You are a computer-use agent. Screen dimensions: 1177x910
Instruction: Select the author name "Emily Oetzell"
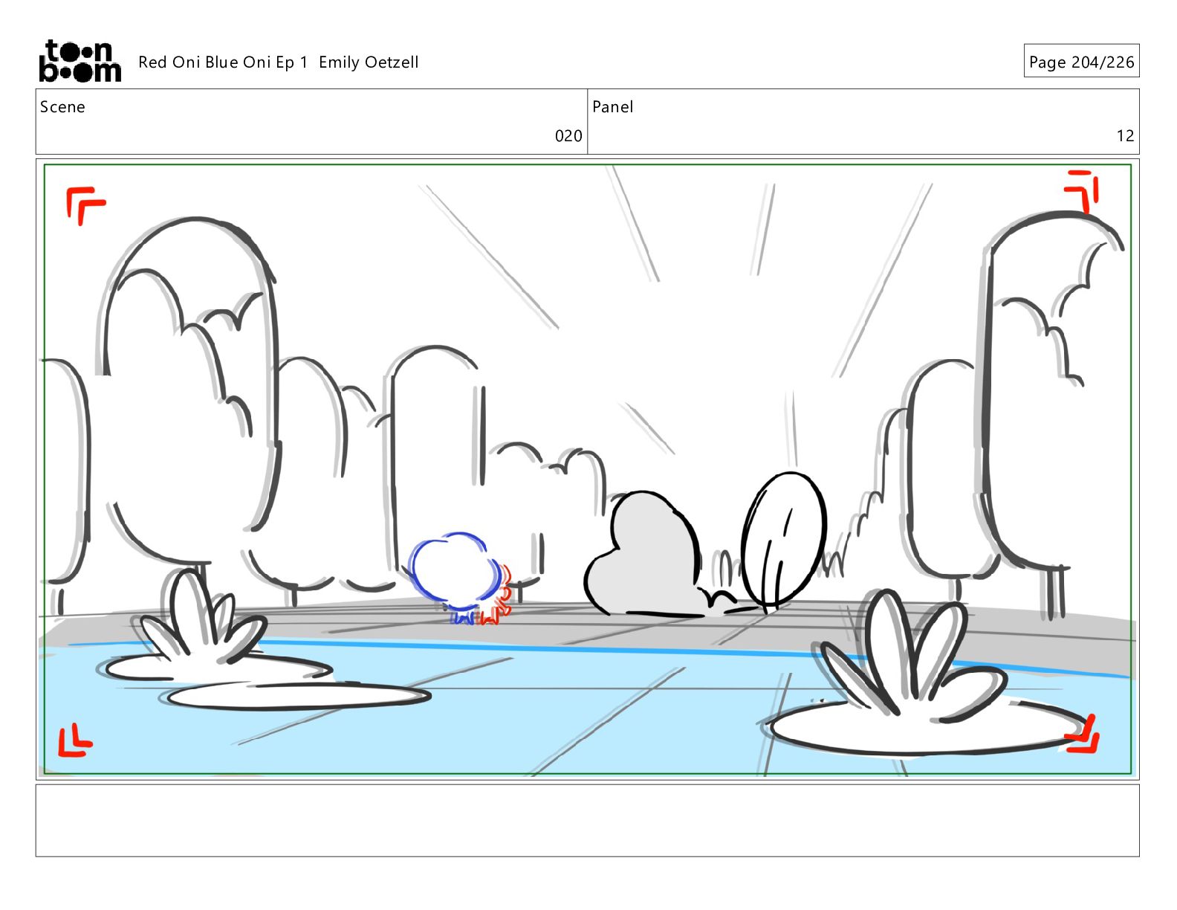(x=369, y=62)
